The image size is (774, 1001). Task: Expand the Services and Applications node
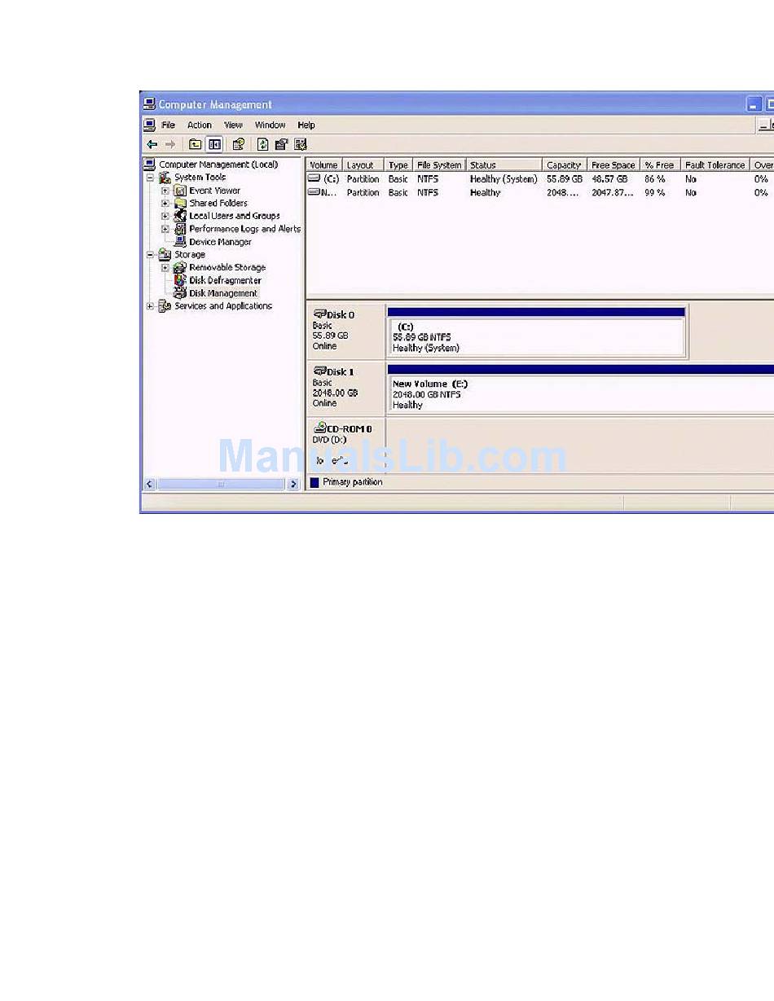tap(150, 306)
